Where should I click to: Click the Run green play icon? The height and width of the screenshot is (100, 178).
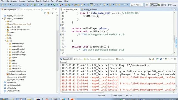(x=55, y=5)
